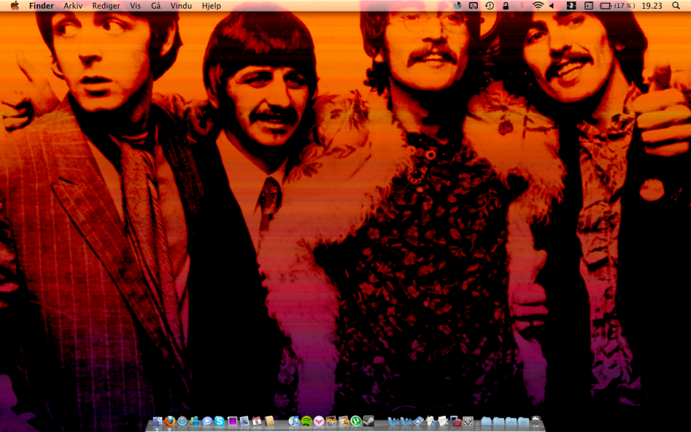Open Skype from the Dock

pyautogui.click(x=219, y=421)
